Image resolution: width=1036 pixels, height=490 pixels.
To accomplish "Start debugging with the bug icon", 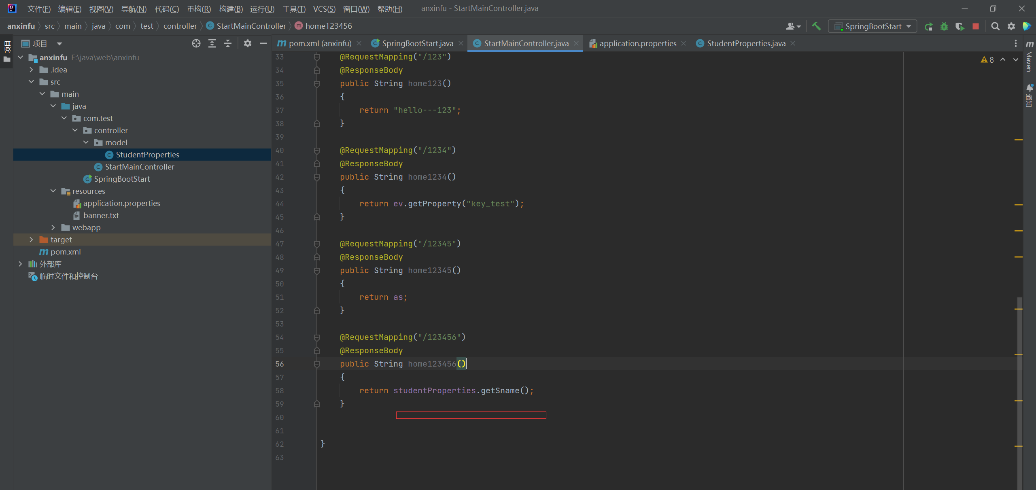I will (944, 27).
